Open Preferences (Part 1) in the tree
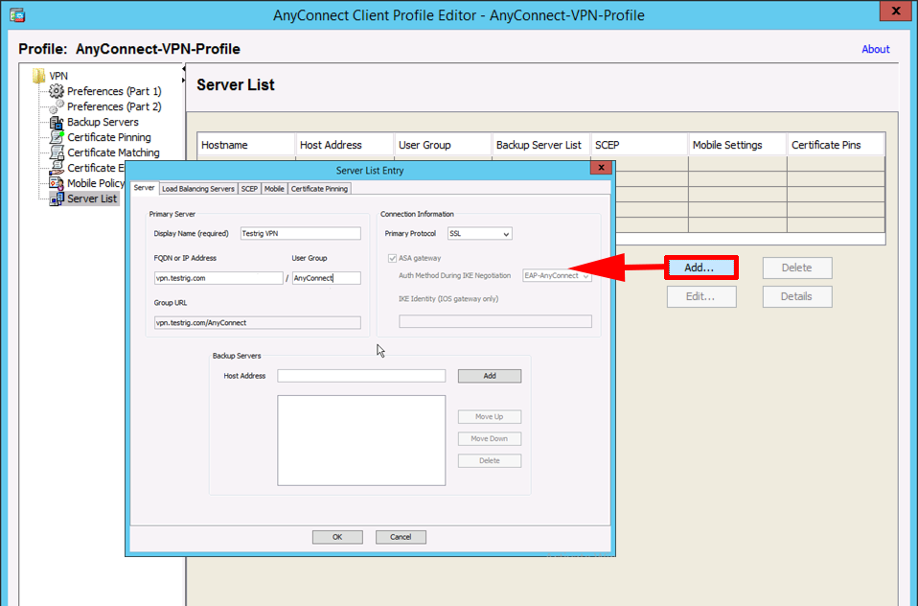 pos(114,91)
